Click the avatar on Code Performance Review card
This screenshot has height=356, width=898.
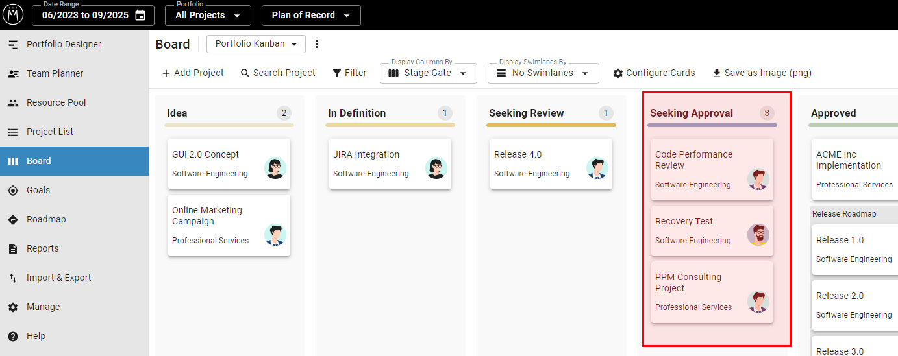click(758, 179)
